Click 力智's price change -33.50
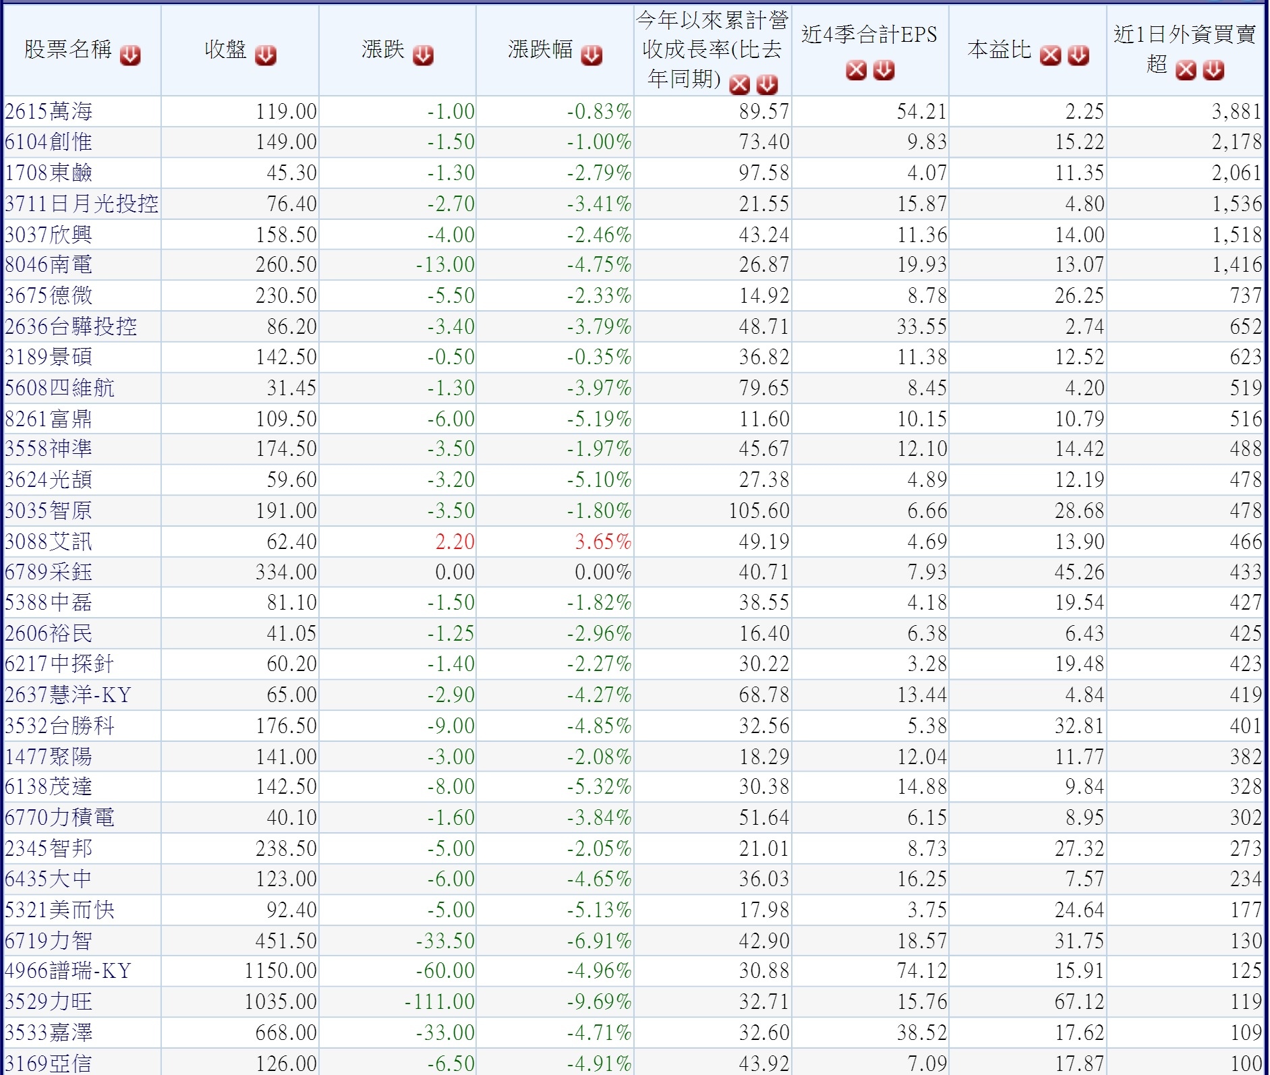1270x1075 pixels. tap(445, 941)
